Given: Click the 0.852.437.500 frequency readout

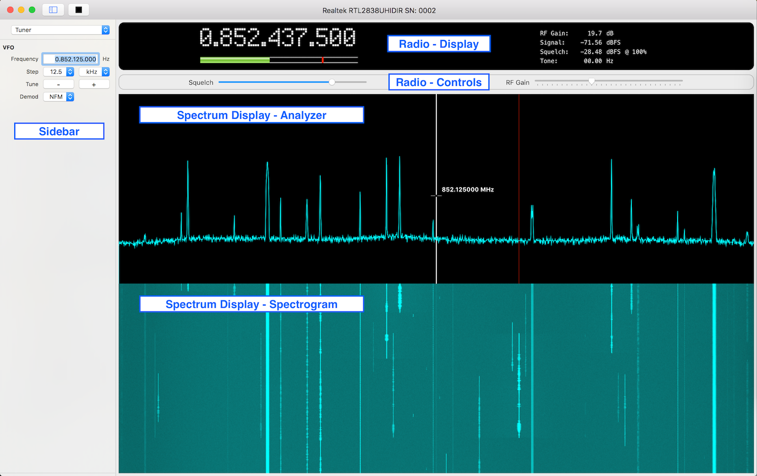Looking at the screenshot, I should (278, 38).
